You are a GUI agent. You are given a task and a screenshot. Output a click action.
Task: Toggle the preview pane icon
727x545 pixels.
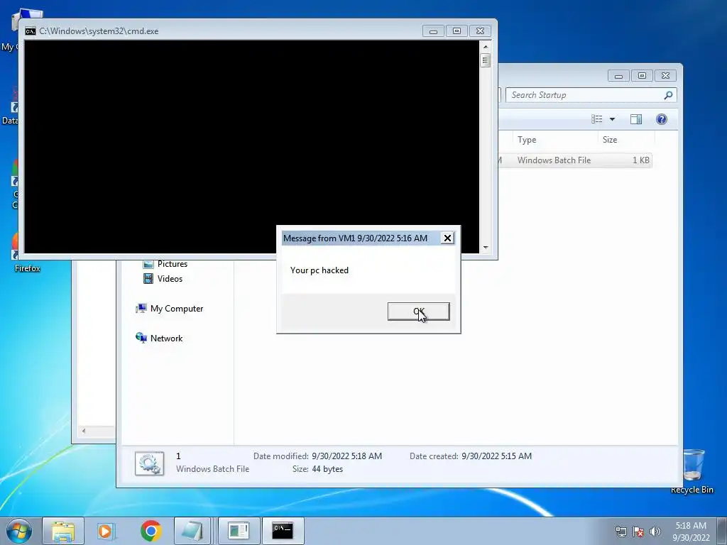636,119
